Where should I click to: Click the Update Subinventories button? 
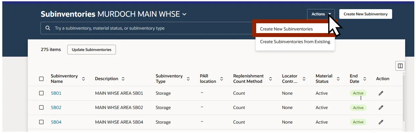coord(91,50)
